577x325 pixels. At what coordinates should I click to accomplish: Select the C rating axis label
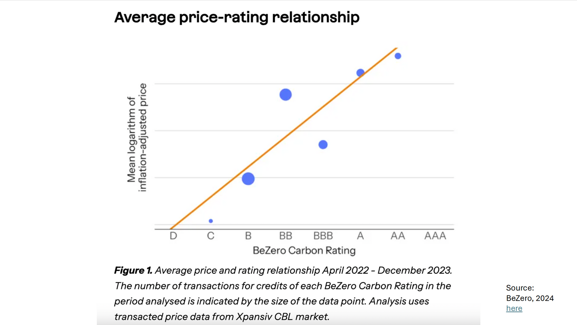[211, 236]
